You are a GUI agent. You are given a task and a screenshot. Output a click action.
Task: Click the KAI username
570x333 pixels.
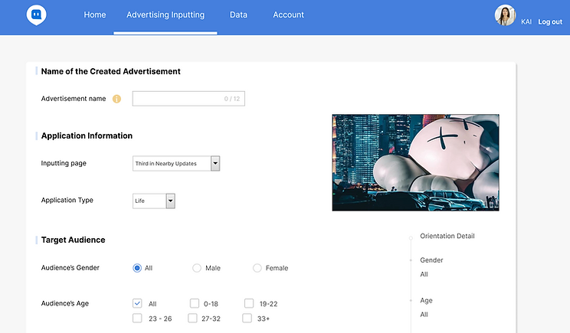pyautogui.click(x=526, y=21)
